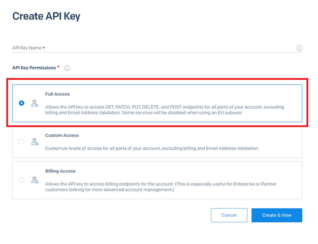Choose the Custom Access radio button

click(22, 142)
